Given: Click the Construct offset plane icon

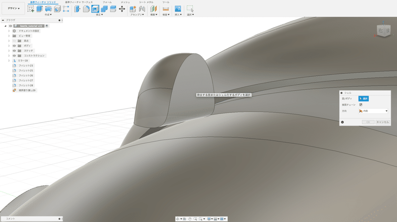Looking at the screenshot, I should click(153, 9).
